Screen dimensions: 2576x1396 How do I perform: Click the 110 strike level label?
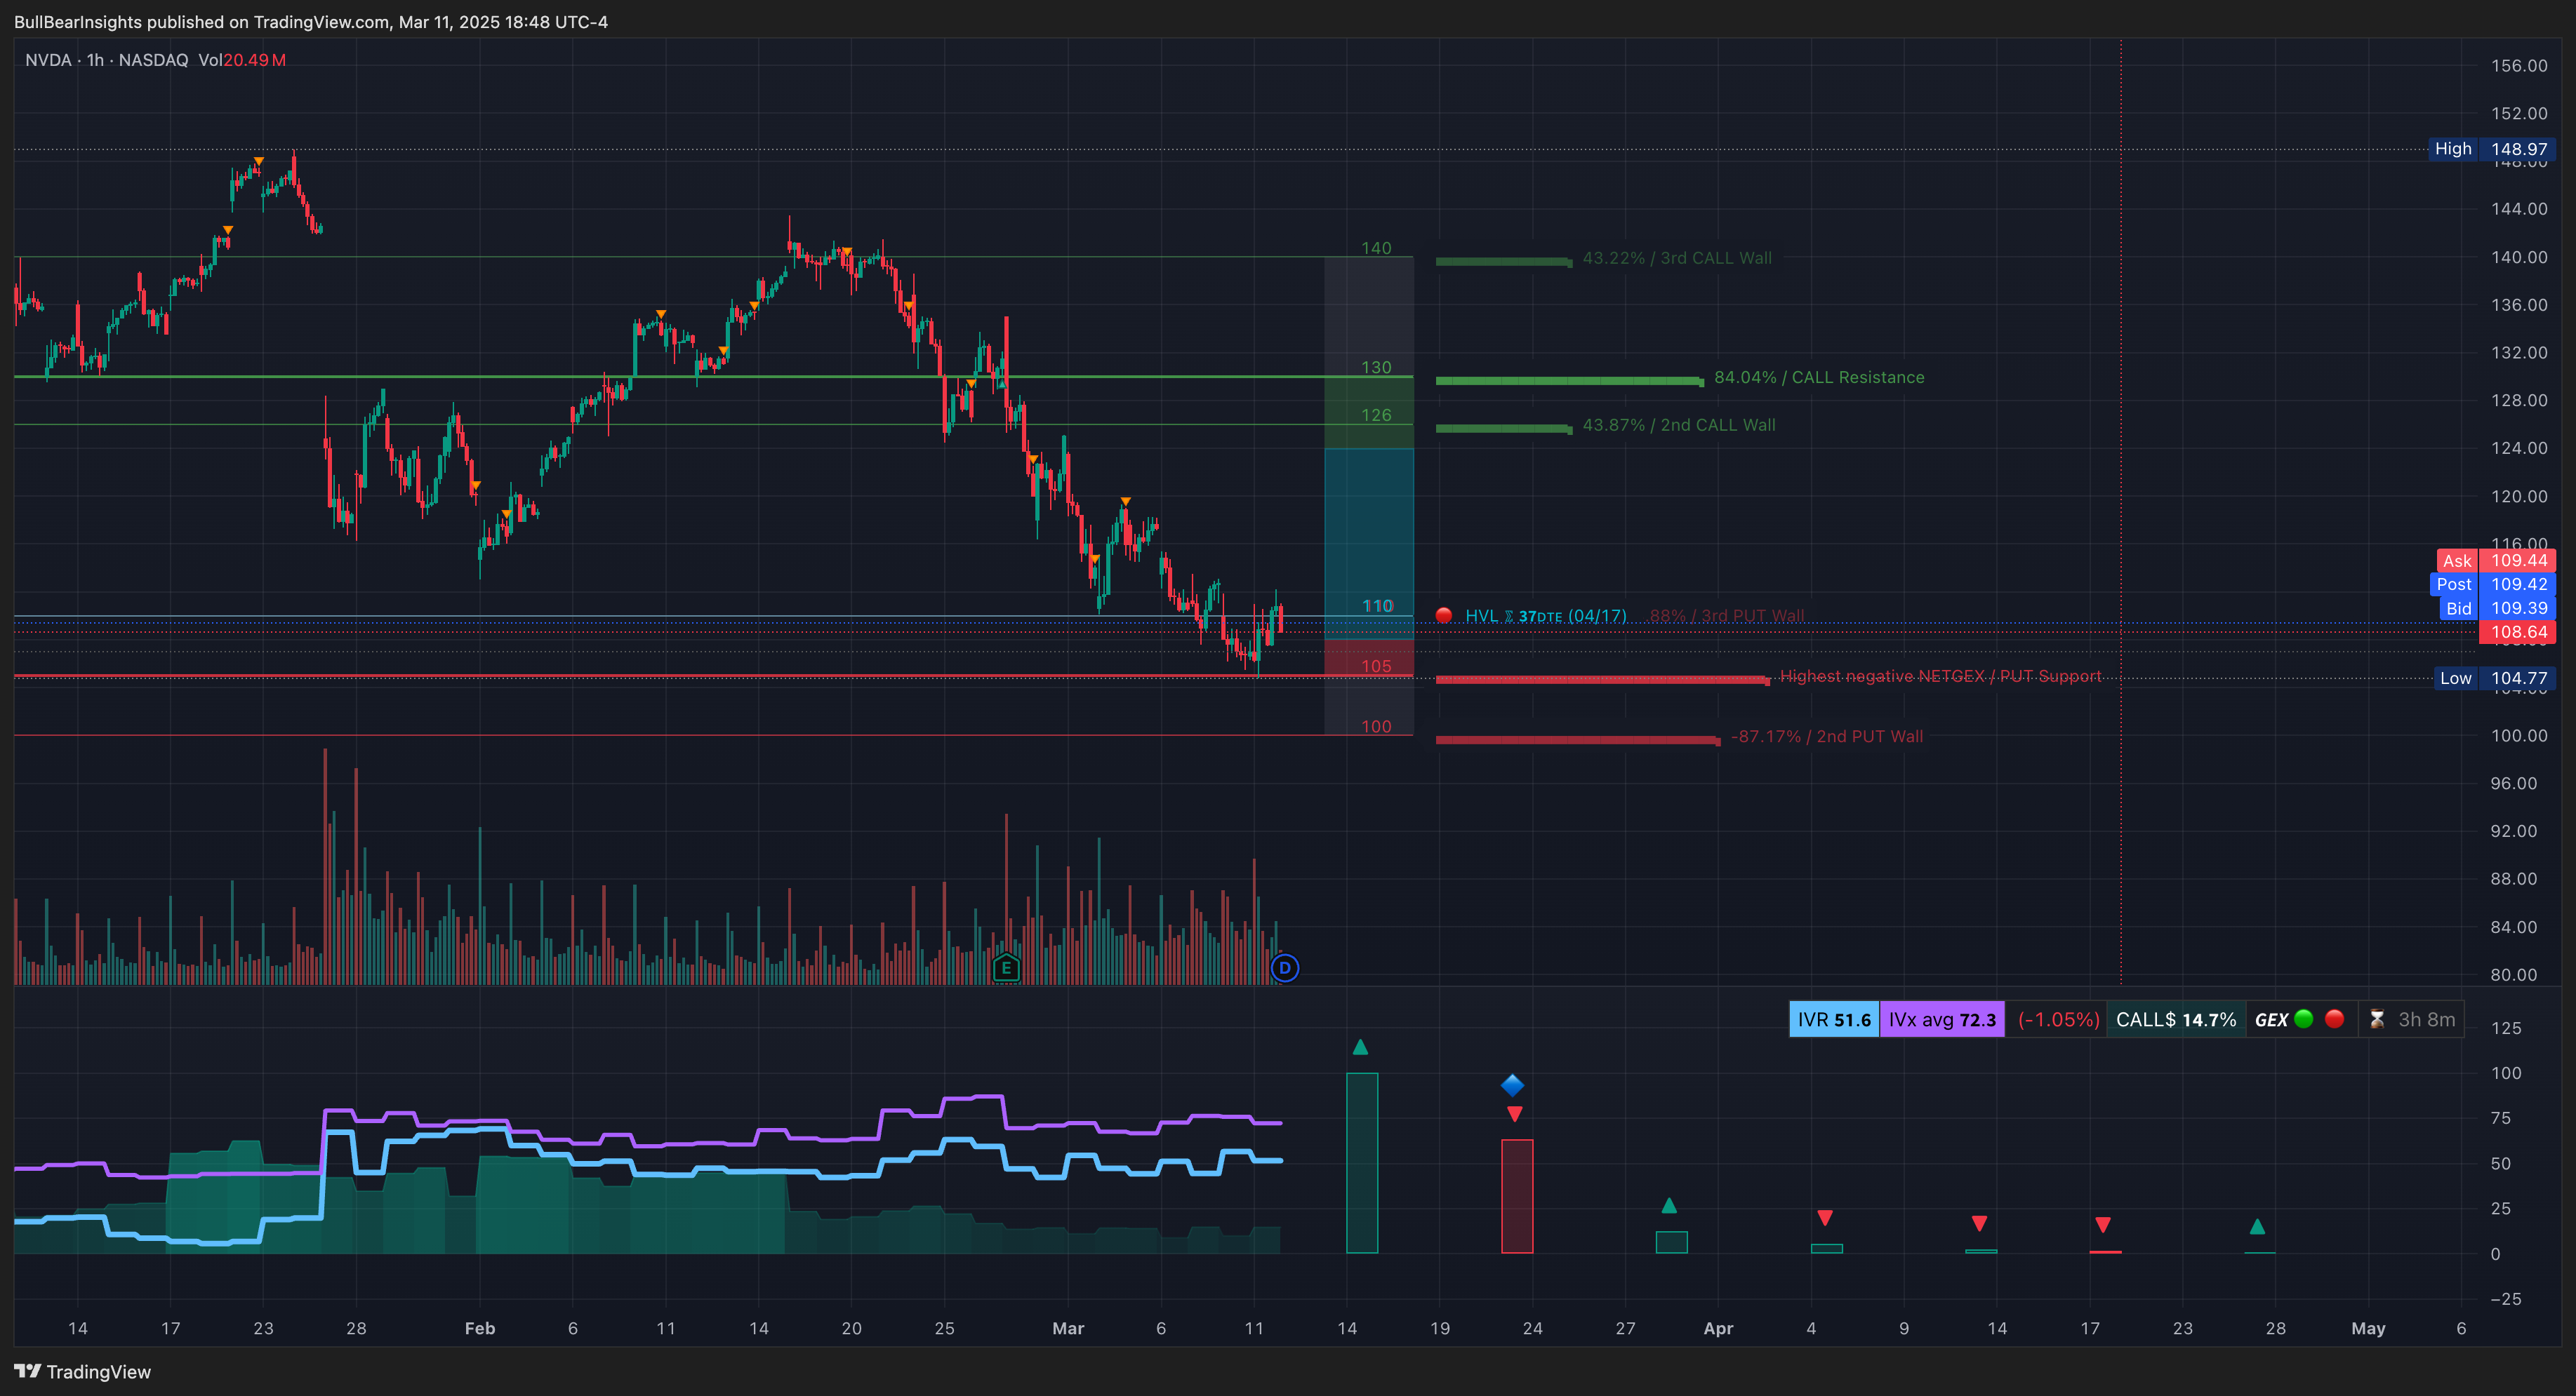coord(1377,605)
